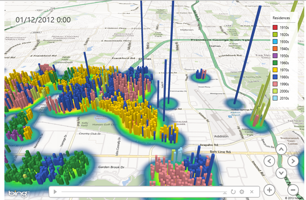Image resolution: width=306 pixels, height=200 pixels.
Task: Close the timeline playback bar
Action: click(252, 192)
